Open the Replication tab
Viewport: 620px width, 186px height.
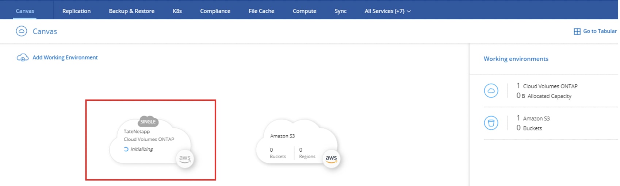click(x=76, y=11)
